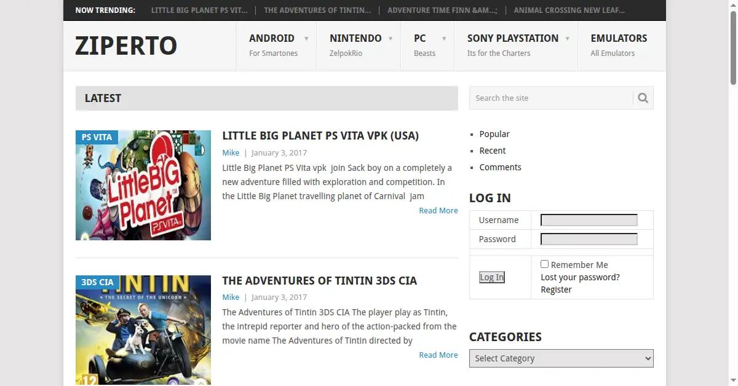Expand the Nintendo menu arrow
Image resolution: width=738 pixels, height=386 pixels.
391,39
